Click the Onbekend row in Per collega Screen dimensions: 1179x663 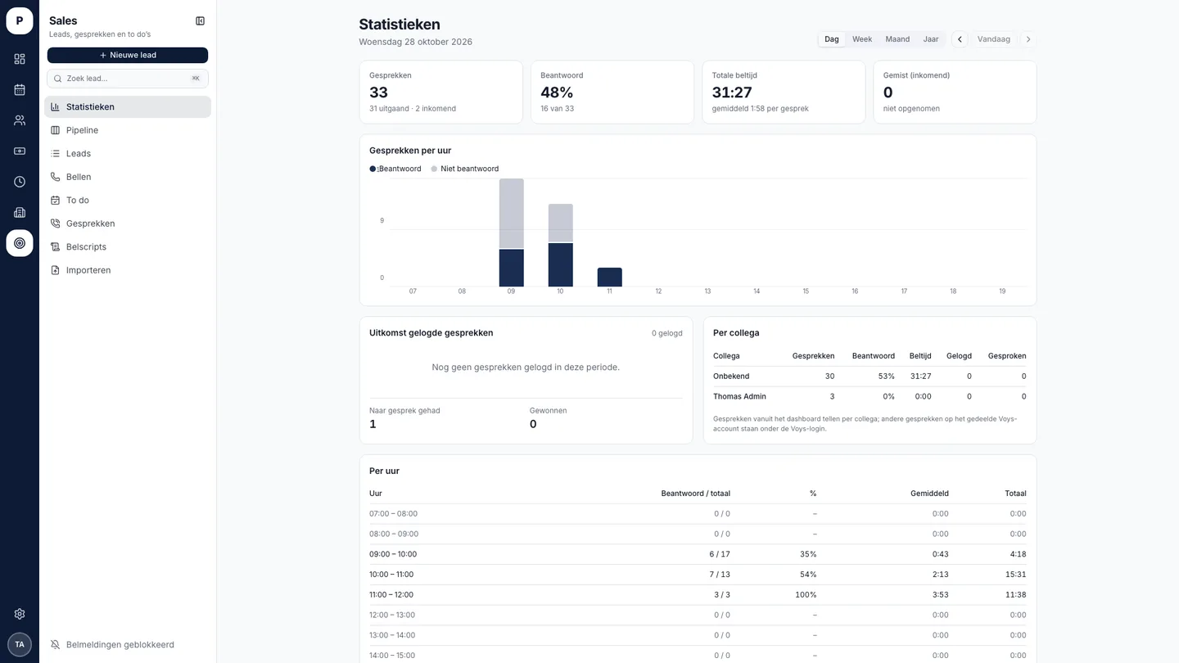(870, 377)
